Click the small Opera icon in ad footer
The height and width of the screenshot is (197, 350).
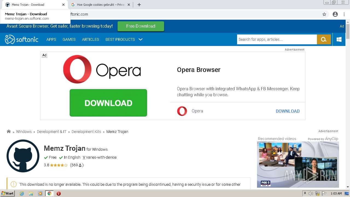coord(182,111)
